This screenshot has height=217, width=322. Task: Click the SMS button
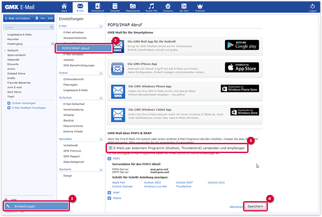point(50,18)
